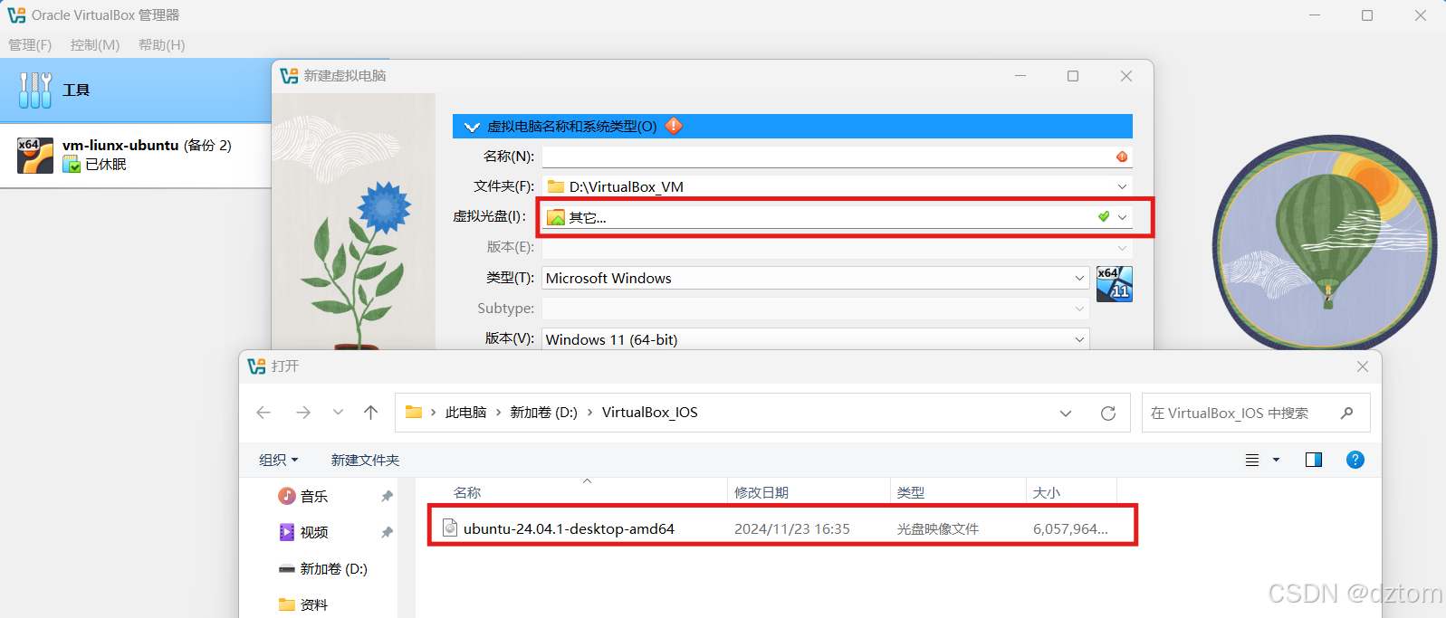
Task: Click the ISO disc file icon
Action: click(x=450, y=528)
